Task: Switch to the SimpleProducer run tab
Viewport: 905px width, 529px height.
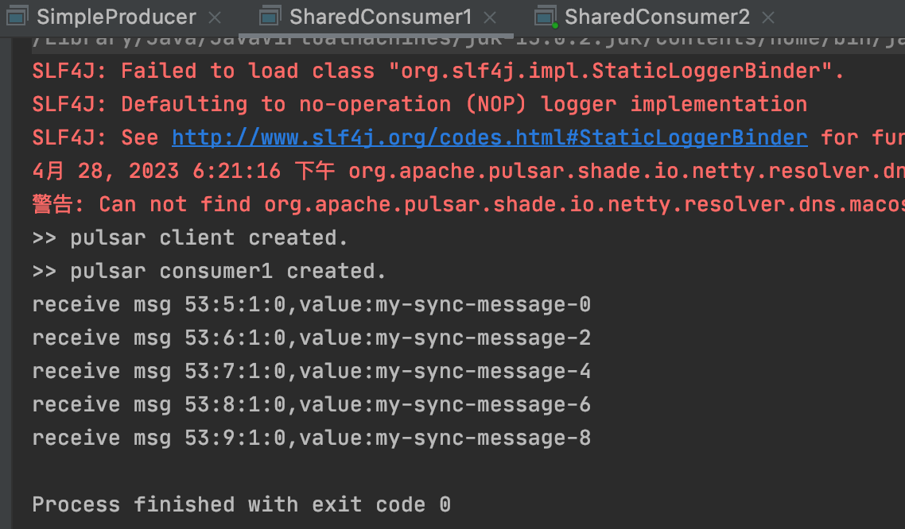Action: coord(116,17)
